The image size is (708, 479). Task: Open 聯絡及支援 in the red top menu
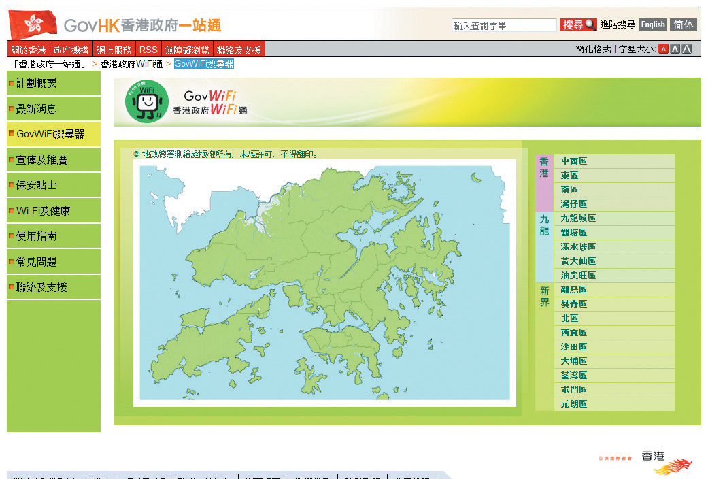pyautogui.click(x=239, y=50)
